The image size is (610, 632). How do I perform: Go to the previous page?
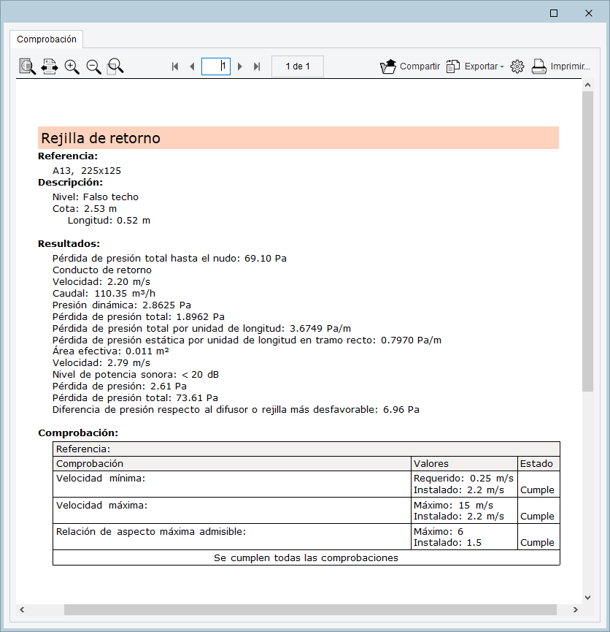click(192, 66)
